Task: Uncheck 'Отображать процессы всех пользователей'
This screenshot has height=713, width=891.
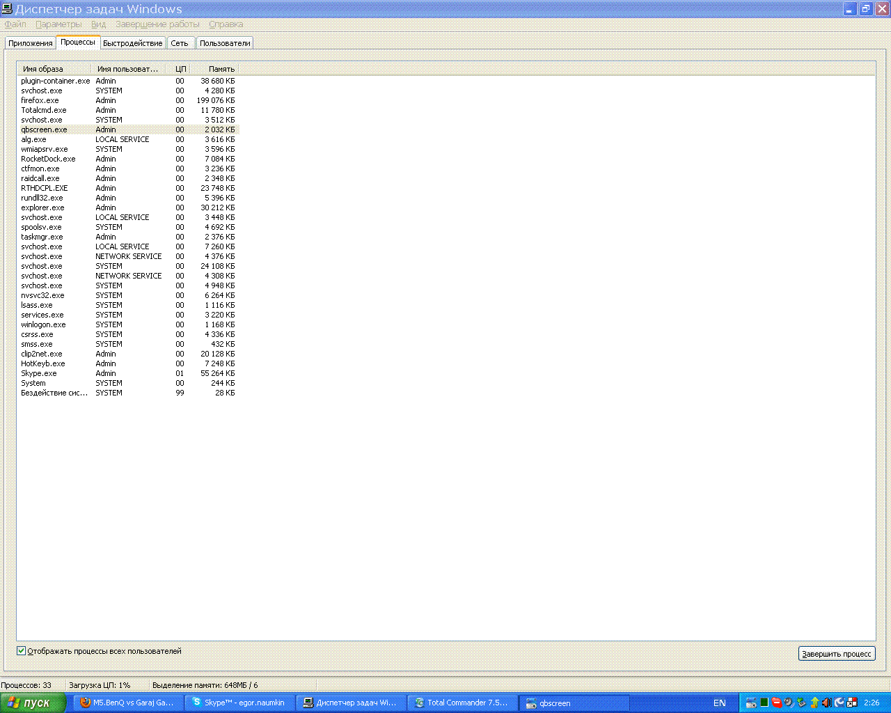Action: pyautogui.click(x=22, y=650)
